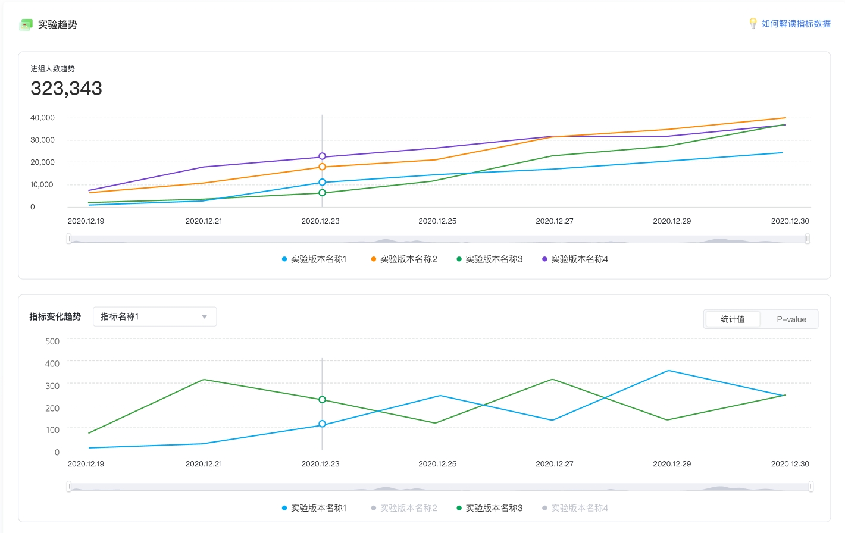Viewport: 845px width, 533px height.
Task: Toggle 实验版本名称2 in top chart legend
Action: [x=403, y=259]
